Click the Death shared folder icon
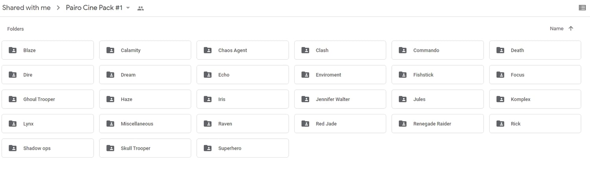590x171 pixels. 500,50
